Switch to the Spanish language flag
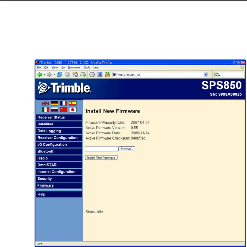The height and width of the screenshot is (247, 247). 73,103
